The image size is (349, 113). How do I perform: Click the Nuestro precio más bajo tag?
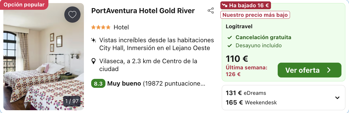(255, 15)
